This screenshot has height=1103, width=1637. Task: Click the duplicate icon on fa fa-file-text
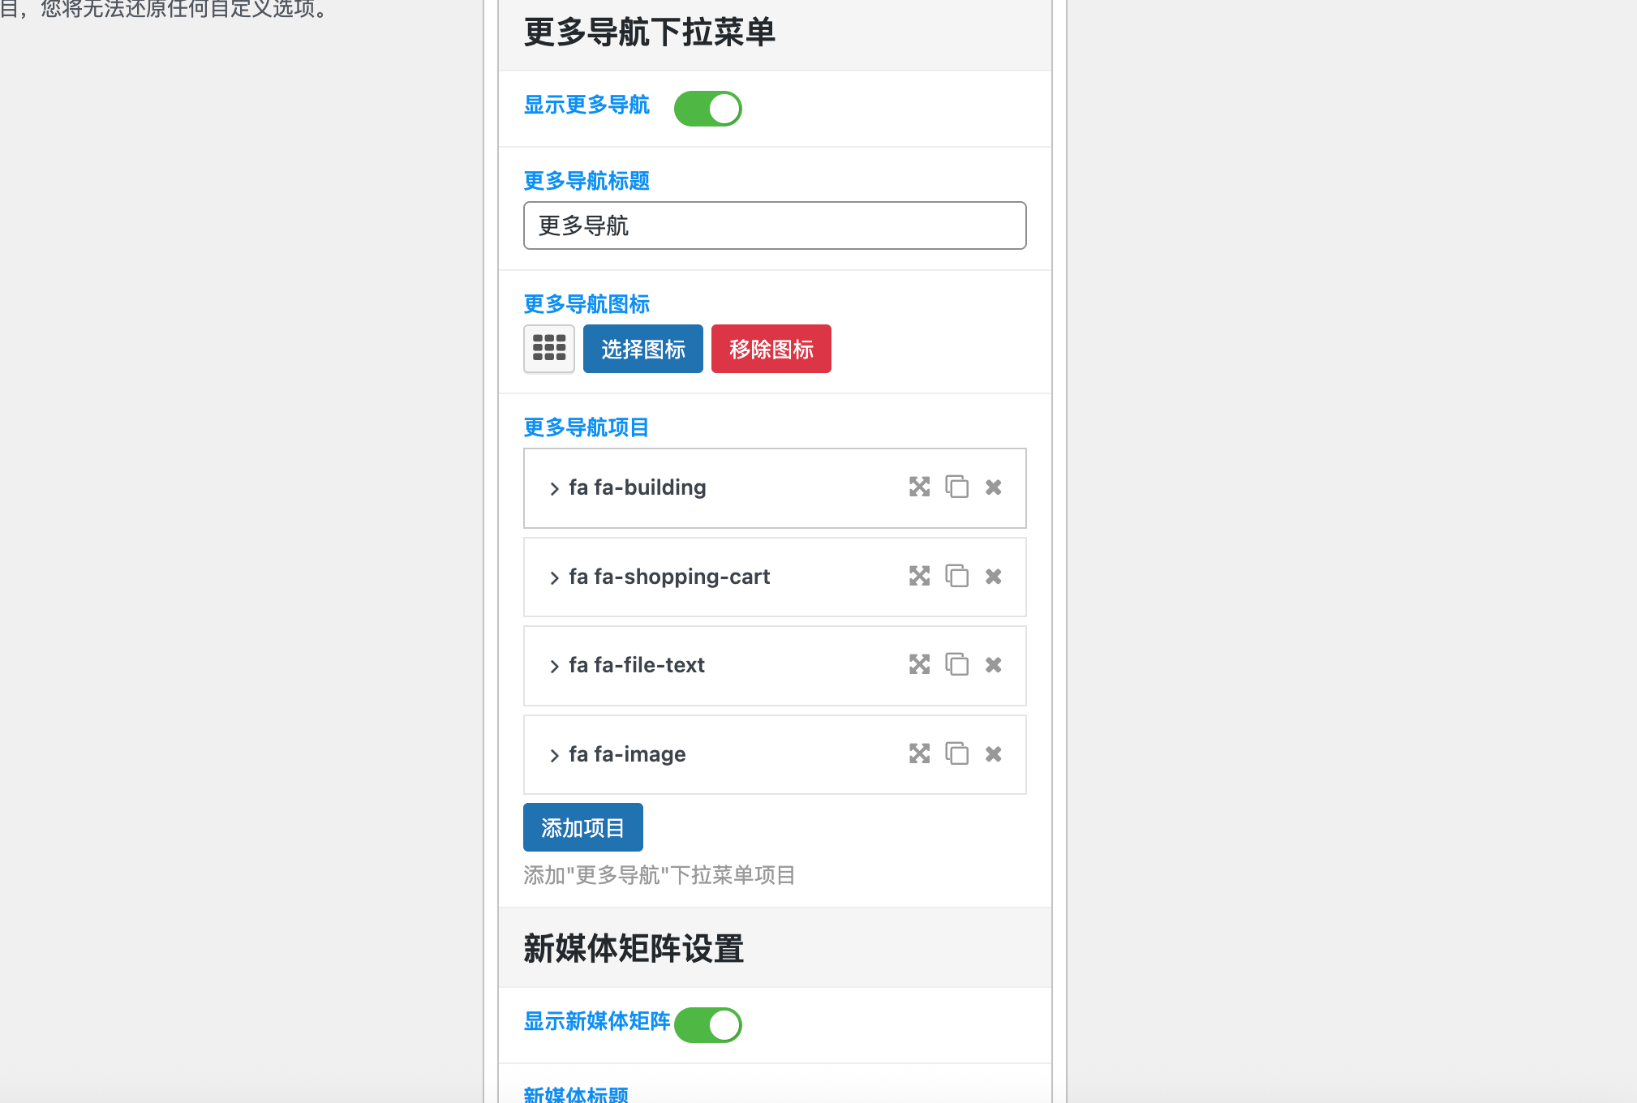click(x=957, y=665)
